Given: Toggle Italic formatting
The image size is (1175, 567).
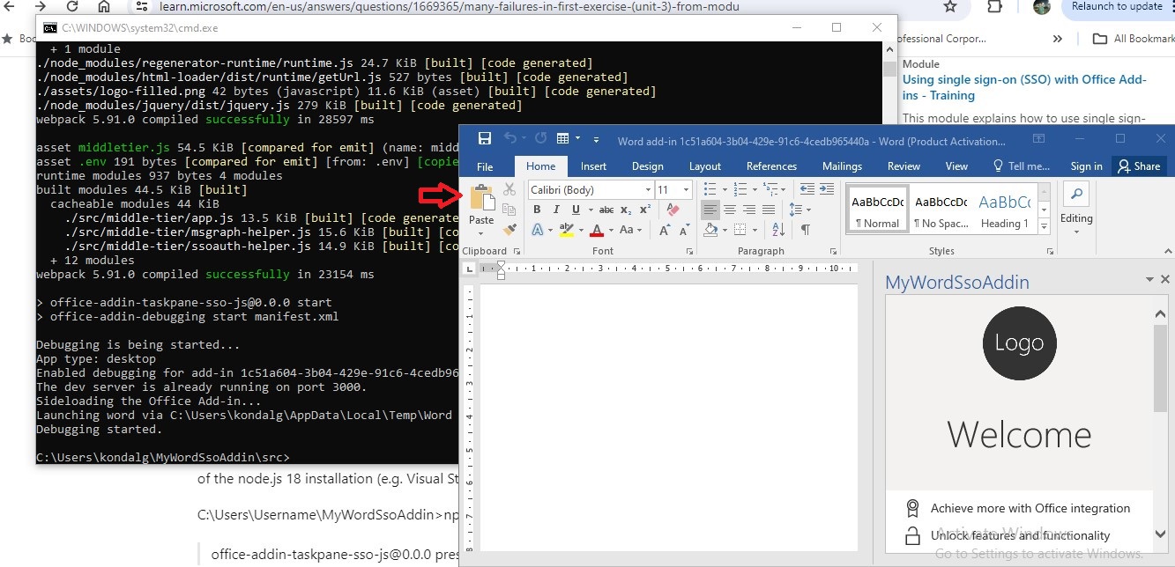Looking at the screenshot, I should [x=556, y=210].
